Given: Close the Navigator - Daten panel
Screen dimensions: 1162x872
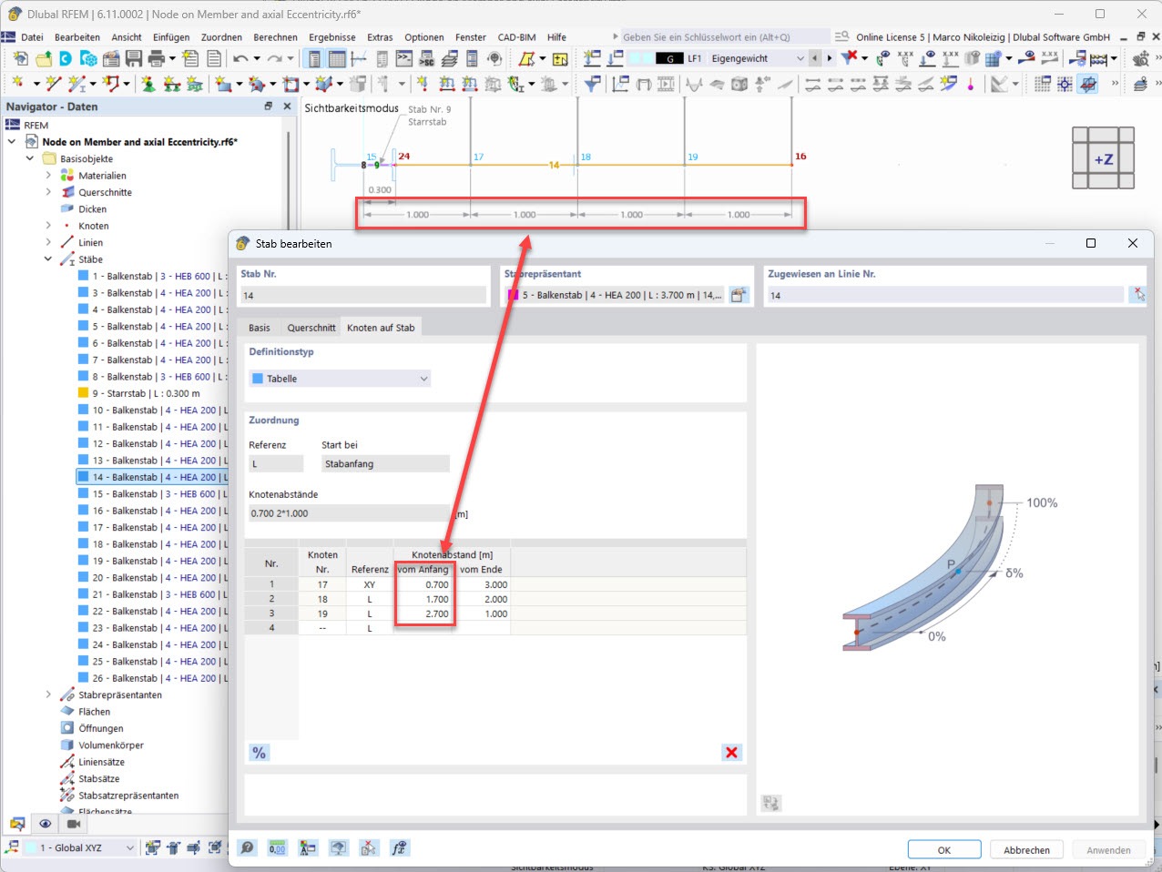Looking at the screenshot, I should tap(287, 106).
